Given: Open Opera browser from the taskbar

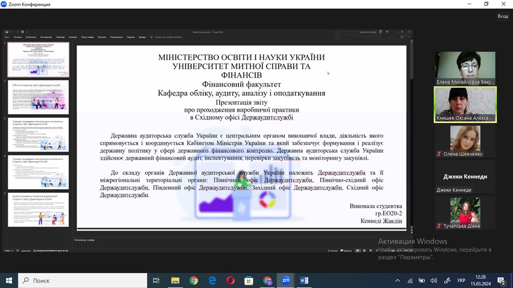Looking at the screenshot, I should click(230, 281).
